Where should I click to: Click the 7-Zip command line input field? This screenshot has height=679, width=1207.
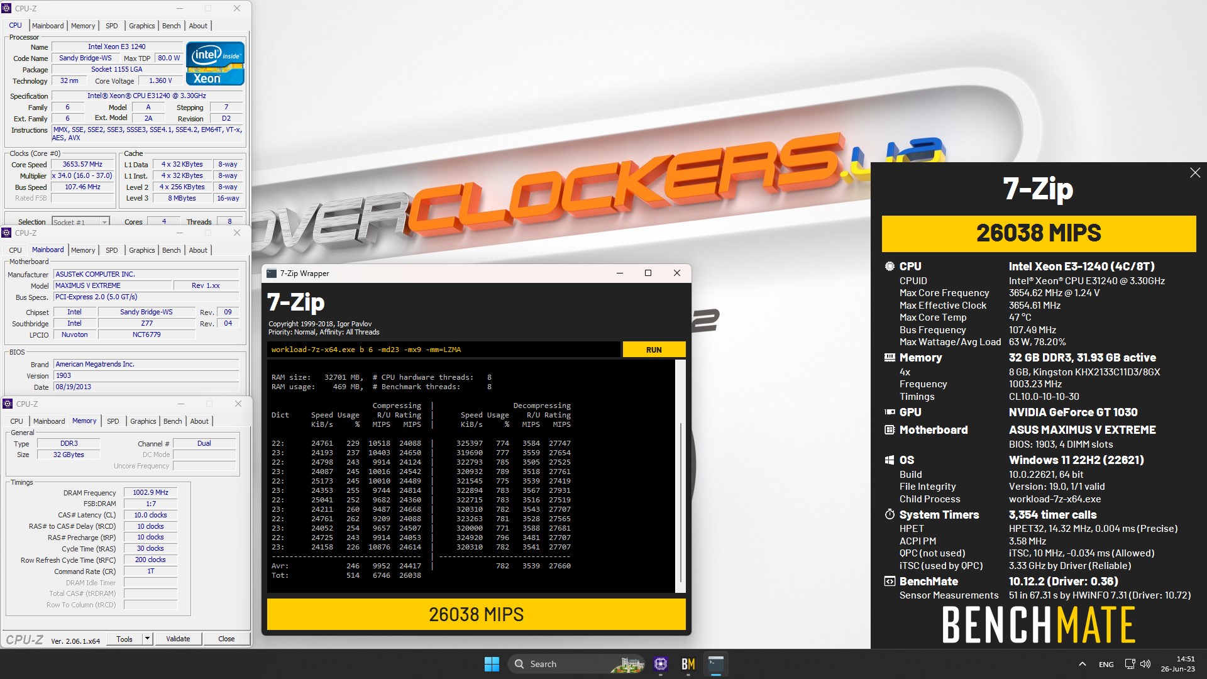443,350
